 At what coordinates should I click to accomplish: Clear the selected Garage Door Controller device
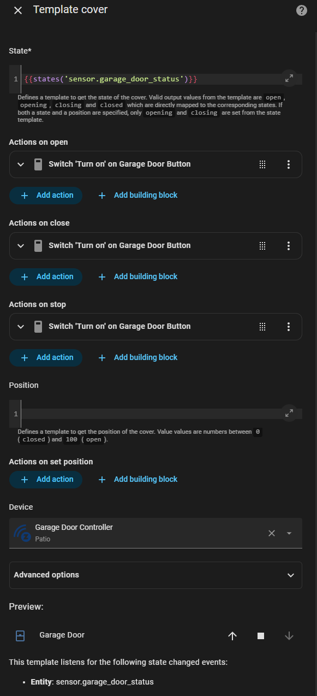[x=272, y=533]
